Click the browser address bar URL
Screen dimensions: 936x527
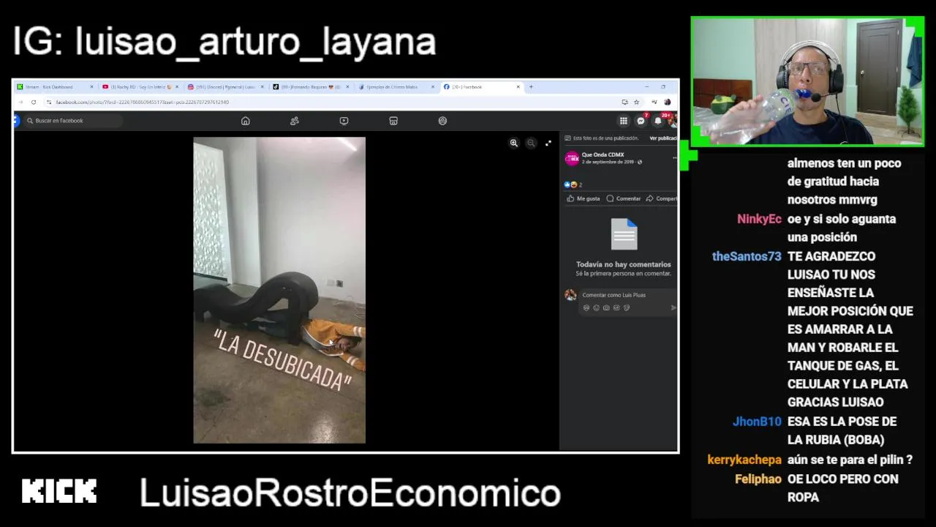tap(143, 102)
